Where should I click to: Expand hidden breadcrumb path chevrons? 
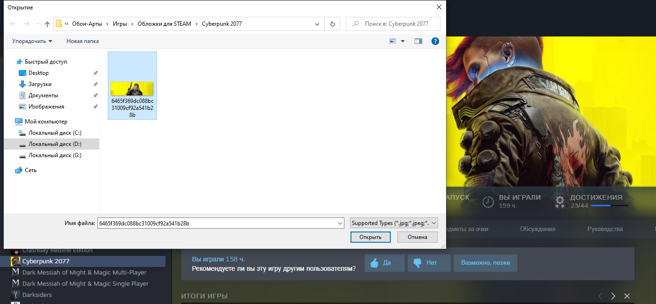pos(67,24)
